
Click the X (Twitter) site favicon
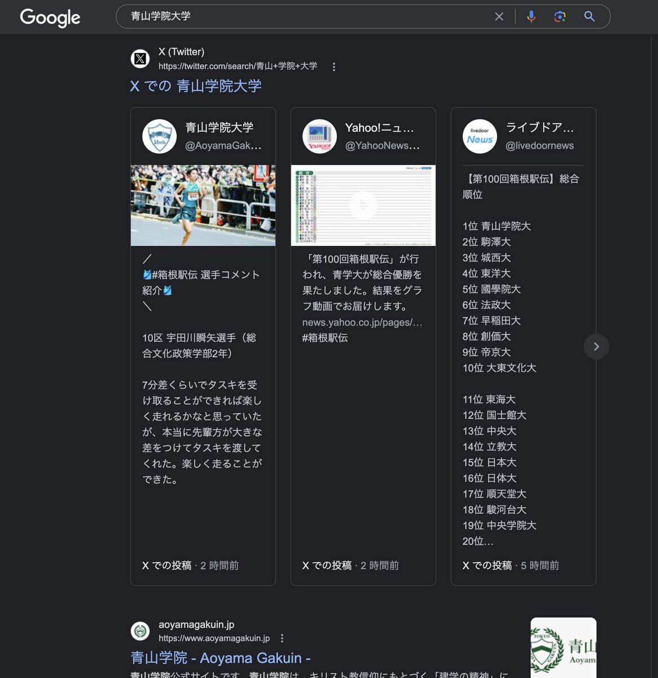pos(141,59)
